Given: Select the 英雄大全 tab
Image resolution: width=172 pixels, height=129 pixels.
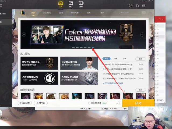Looking at the screenshot, I should 75,13.
